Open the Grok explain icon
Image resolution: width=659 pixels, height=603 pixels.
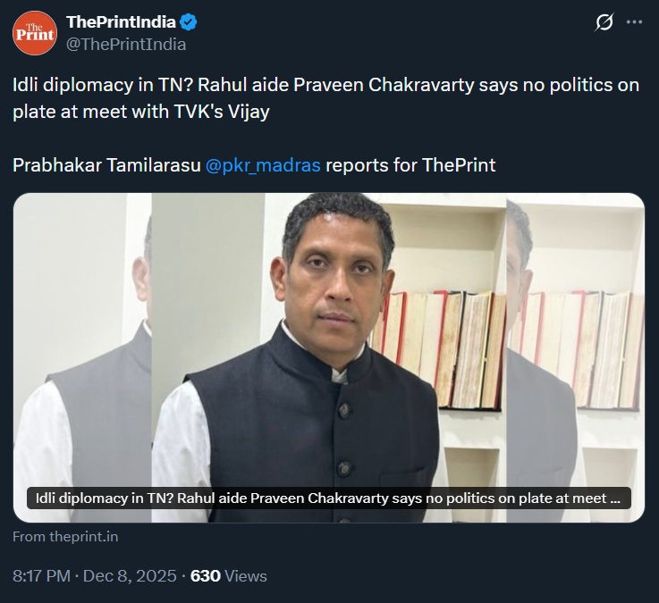[604, 23]
